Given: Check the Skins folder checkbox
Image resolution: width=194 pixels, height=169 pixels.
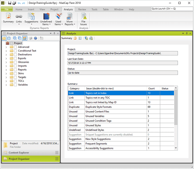Looking at the screenshot, I should point(15,74).
